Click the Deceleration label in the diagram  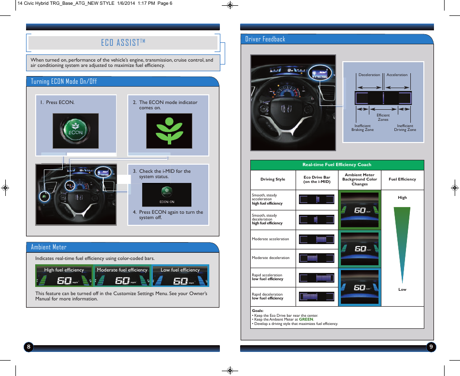click(369, 75)
